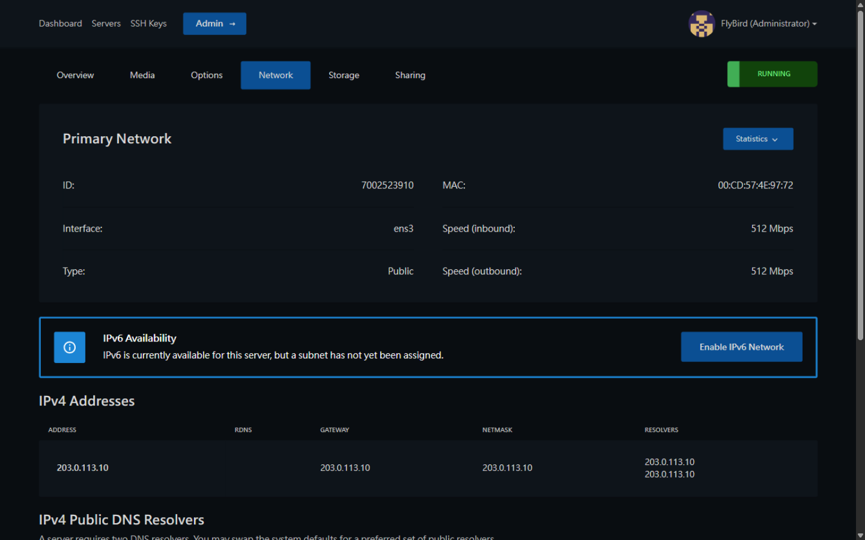Switch to the Overview tab
Image resolution: width=865 pixels, height=540 pixels.
tap(75, 75)
